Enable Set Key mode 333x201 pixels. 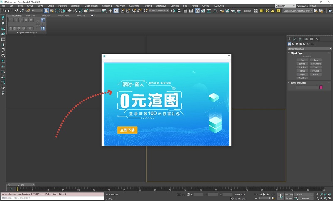(289, 198)
